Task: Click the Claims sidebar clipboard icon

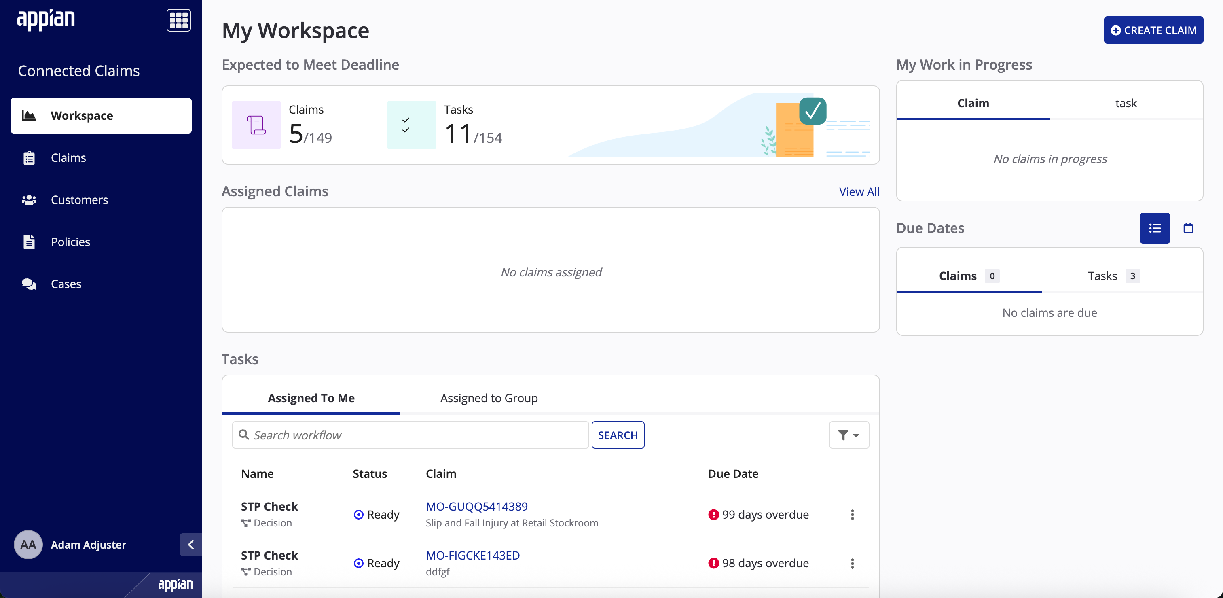Action: (x=29, y=158)
